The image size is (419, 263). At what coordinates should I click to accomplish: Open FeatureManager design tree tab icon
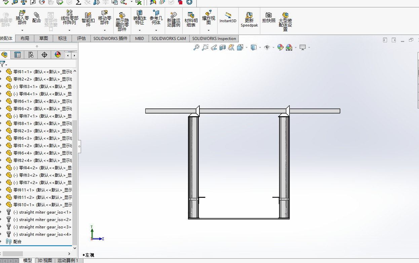[x=4, y=55]
